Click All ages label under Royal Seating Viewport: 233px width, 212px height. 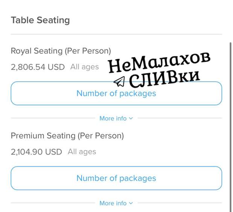click(85, 67)
